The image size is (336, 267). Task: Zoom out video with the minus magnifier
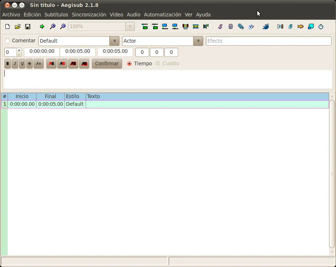pyautogui.click(x=63, y=27)
